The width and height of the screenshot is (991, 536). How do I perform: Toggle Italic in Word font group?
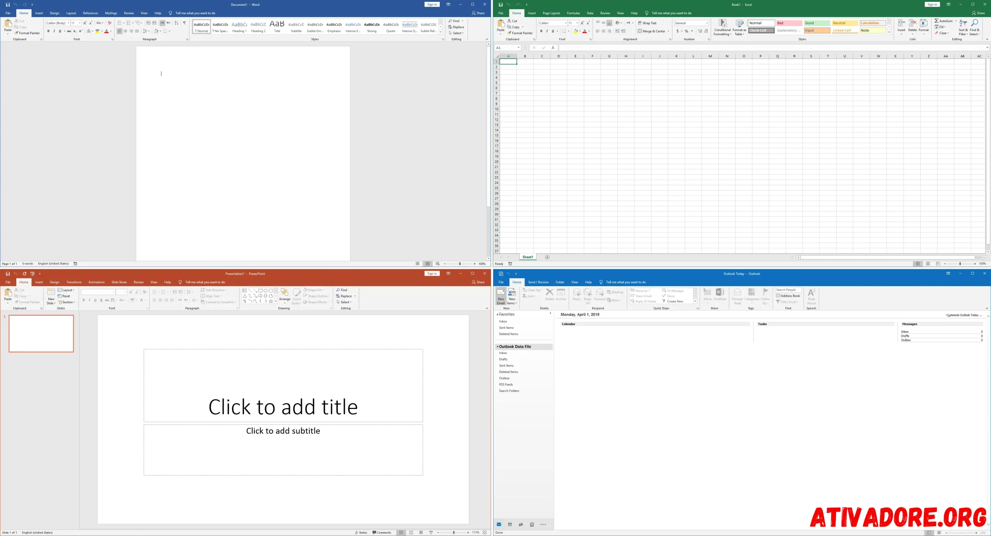54,31
